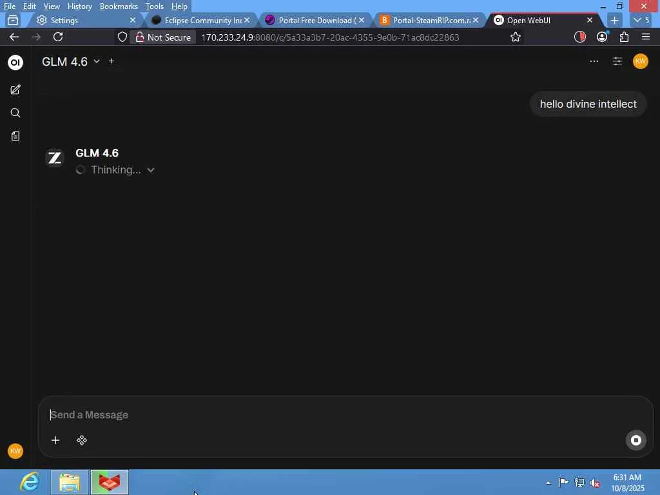Open the extensions puzzle icon
Image resolution: width=660 pixels, height=495 pixels.
(624, 37)
